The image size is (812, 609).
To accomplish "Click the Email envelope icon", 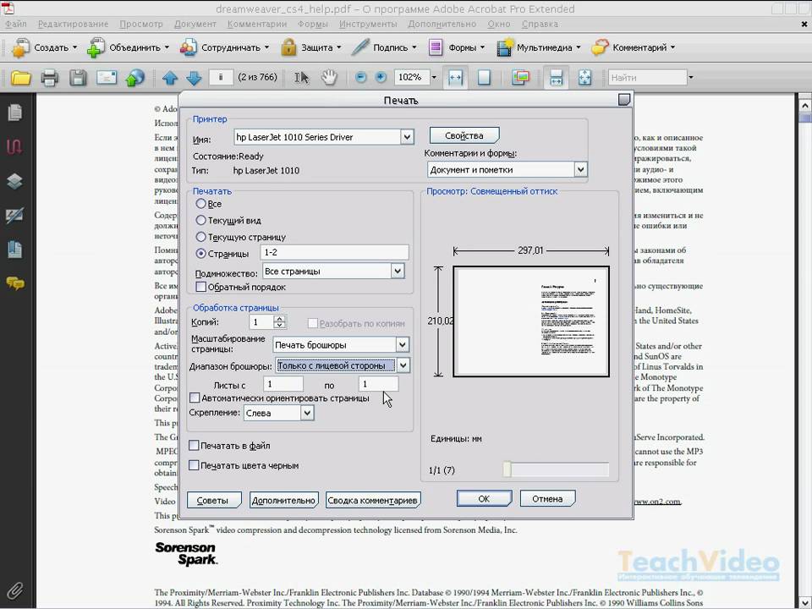I will pos(107,78).
